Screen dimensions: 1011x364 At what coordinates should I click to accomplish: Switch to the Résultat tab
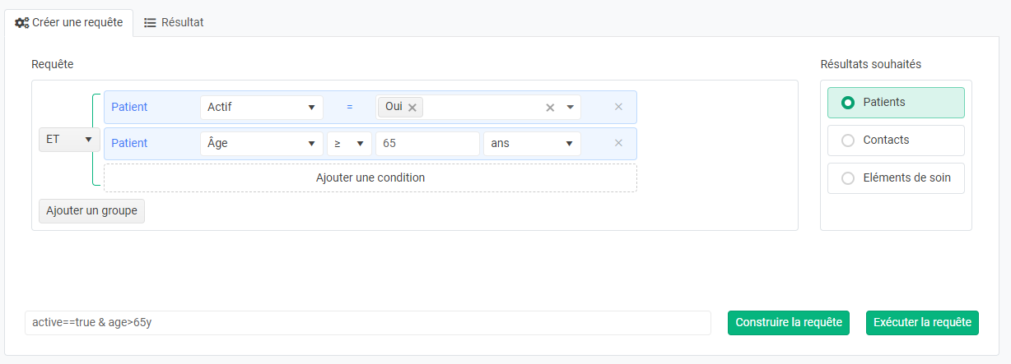click(x=174, y=23)
